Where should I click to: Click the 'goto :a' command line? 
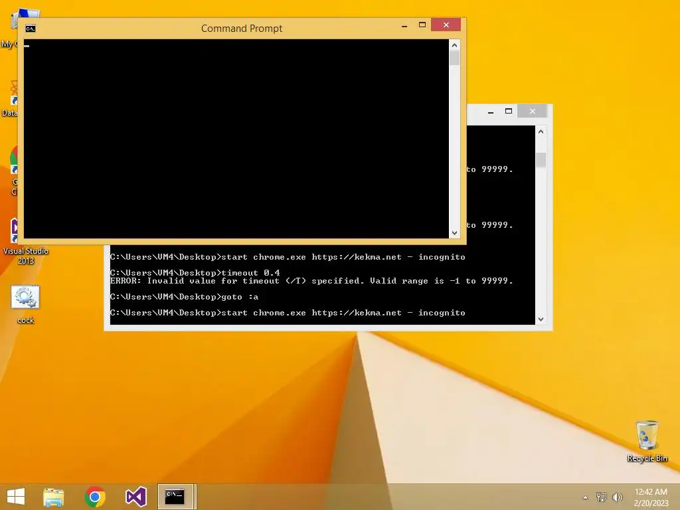tap(185, 297)
